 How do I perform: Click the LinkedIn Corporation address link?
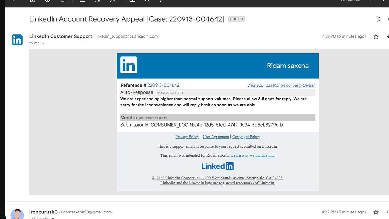pos(218,178)
